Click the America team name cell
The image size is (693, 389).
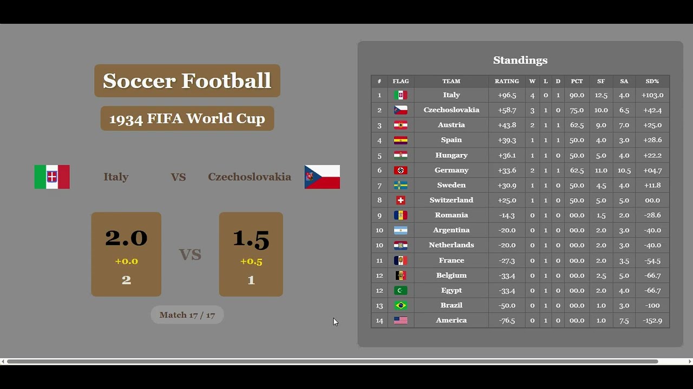tap(451, 320)
